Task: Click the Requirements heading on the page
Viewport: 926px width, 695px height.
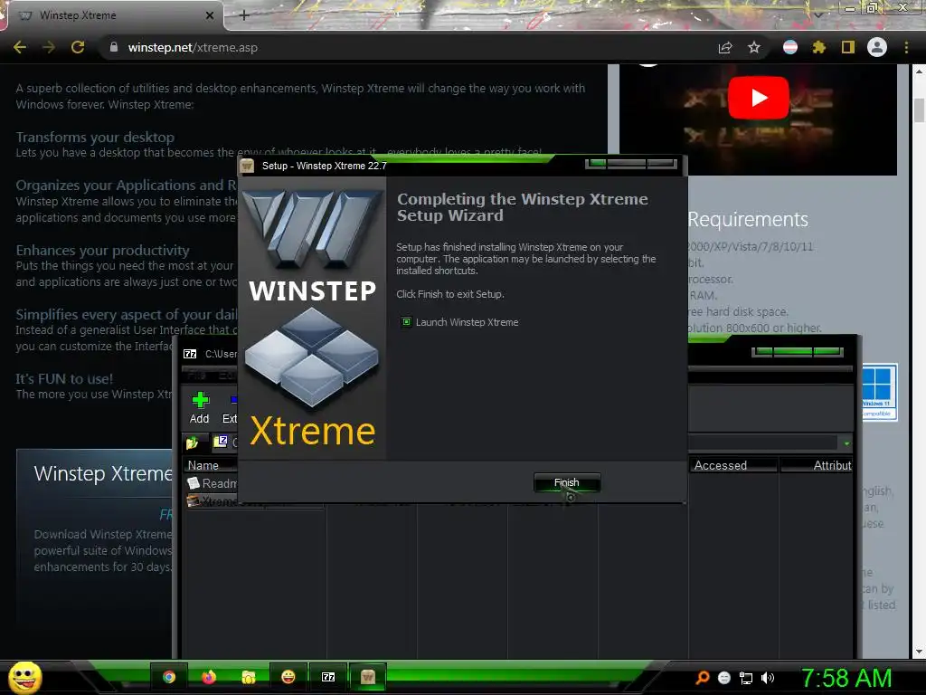Action: (748, 219)
